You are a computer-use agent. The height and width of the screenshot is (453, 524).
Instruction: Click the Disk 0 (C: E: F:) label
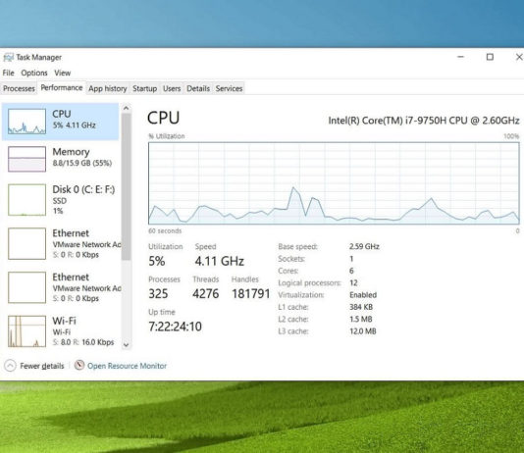83,189
